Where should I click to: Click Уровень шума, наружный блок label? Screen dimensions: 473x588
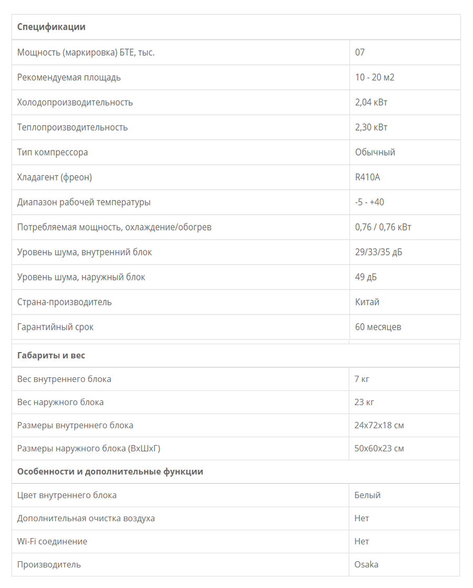[x=81, y=277]
